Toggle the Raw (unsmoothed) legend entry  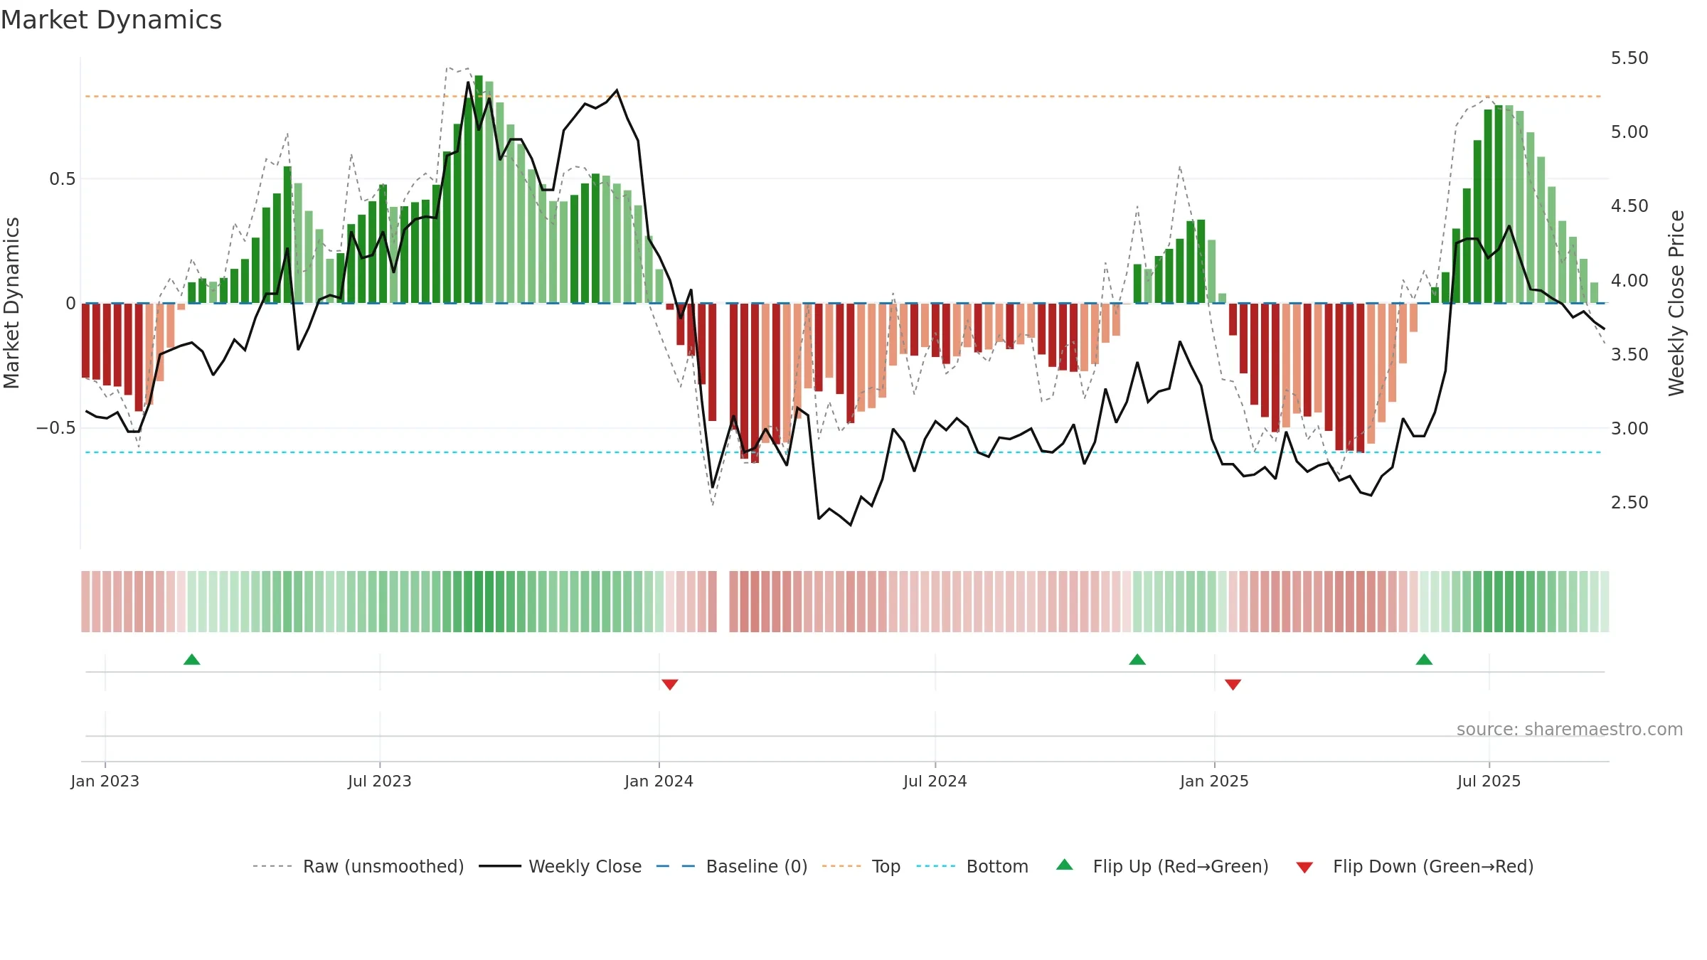coord(358,866)
